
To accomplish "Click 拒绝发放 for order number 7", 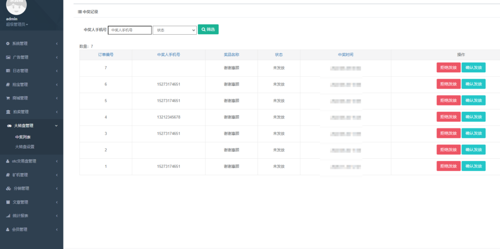I will click(x=448, y=68).
